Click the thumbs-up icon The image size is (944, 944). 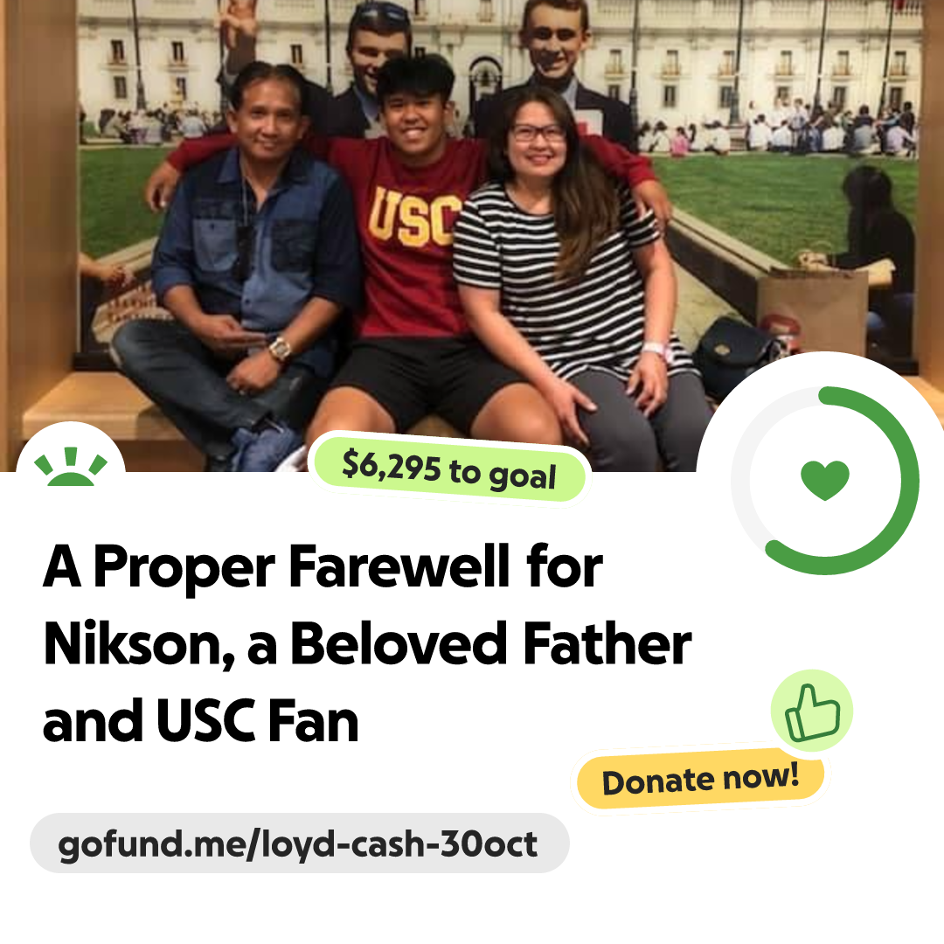pyautogui.click(x=812, y=711)
